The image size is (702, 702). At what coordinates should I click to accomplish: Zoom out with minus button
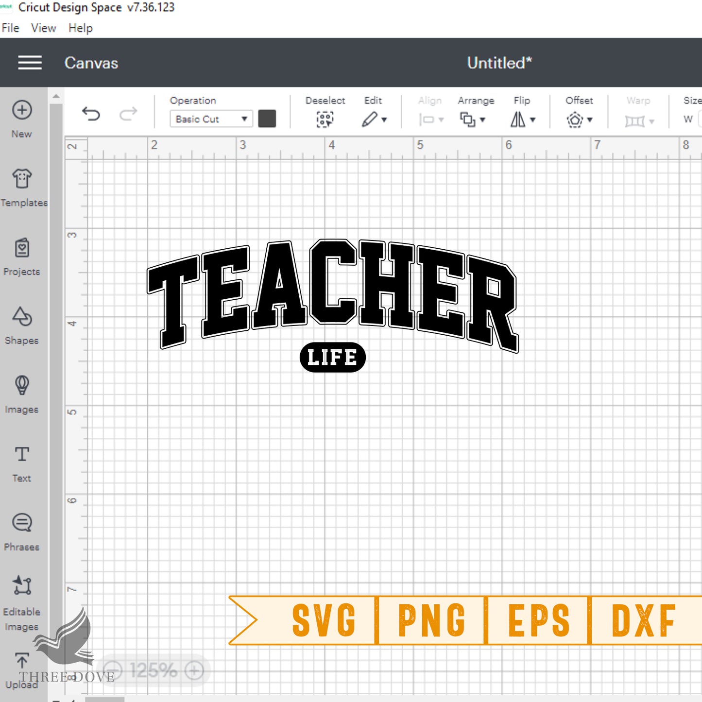[x=113, y=671]
